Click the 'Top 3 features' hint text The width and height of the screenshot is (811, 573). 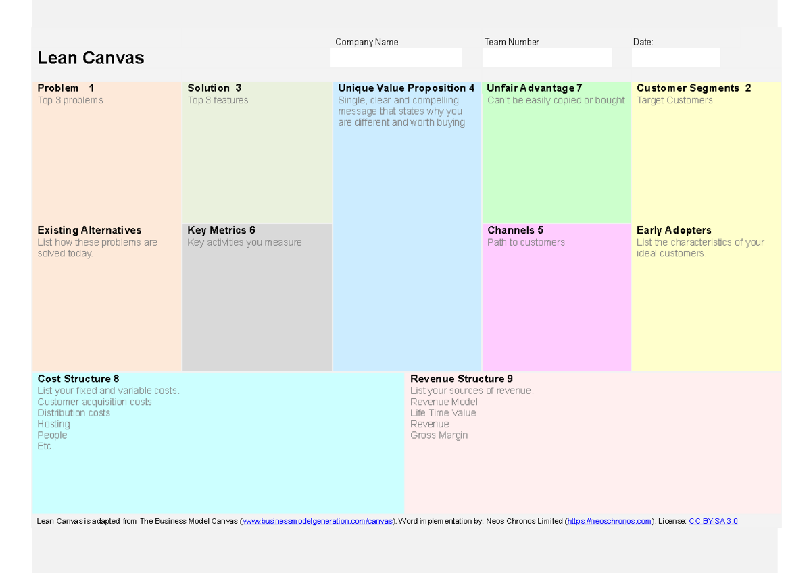[218, 101]
